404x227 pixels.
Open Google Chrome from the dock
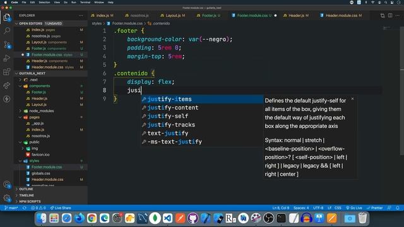click(x=92, y=218)
